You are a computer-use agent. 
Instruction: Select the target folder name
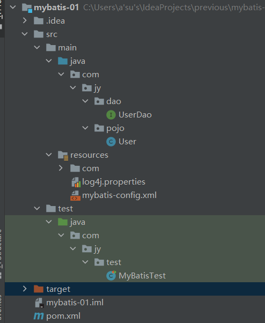click(x=58, y=289)
